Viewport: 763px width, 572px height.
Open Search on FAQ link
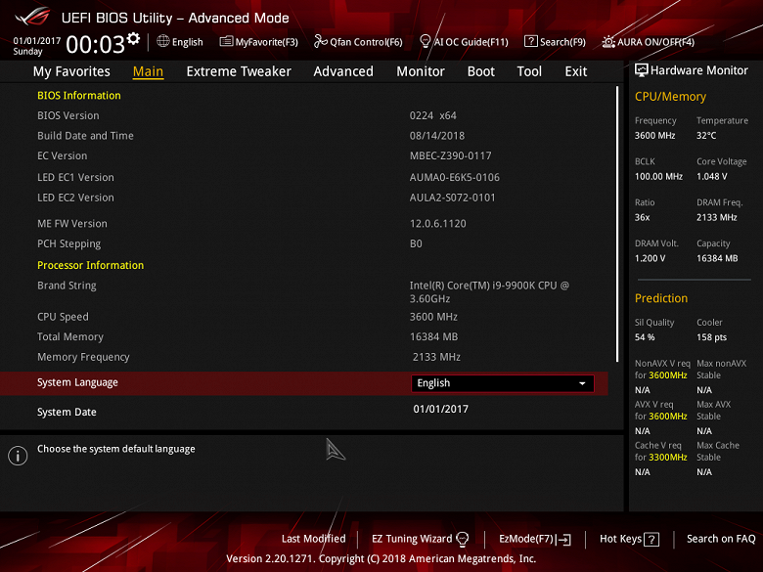tap(721, 539)
